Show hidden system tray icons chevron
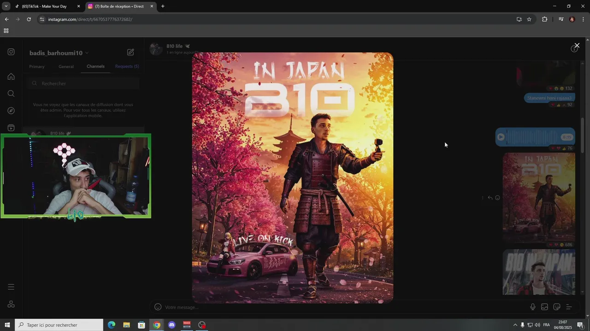The image size is (590, 331). click(x=515, y=325)
